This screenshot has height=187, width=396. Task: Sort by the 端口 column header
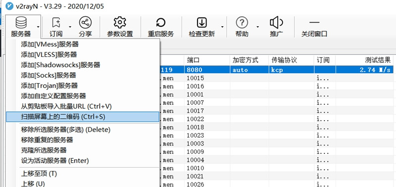pyautogui.click(x=207, y=60)
